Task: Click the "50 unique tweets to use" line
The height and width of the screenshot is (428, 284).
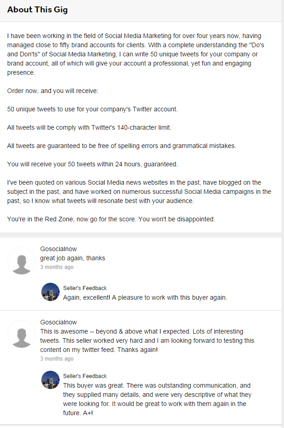Action: pos(92,109)
